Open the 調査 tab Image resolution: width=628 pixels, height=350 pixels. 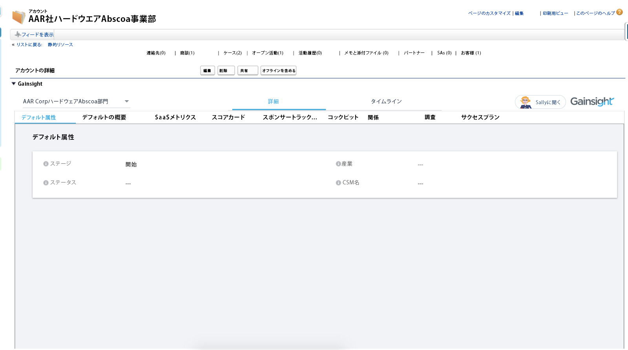tap(430, 117)
